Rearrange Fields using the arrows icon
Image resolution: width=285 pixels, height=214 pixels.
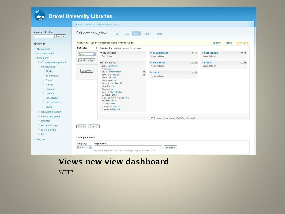pyautogui.click(x=196, y=72)
